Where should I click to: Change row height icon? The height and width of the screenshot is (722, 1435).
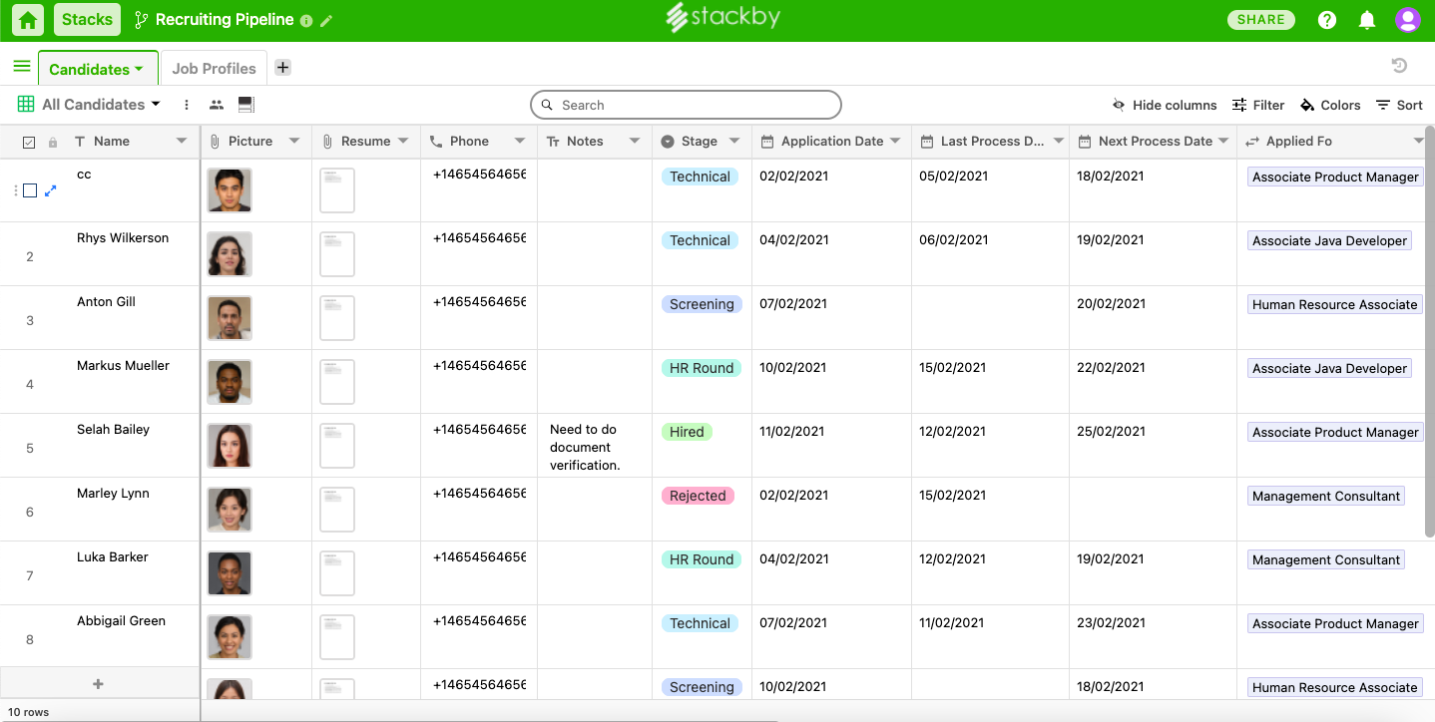246,105
